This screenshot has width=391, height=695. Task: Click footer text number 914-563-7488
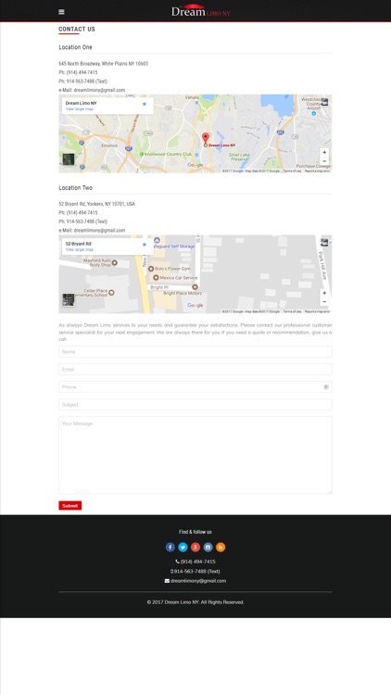coord(195,572)
